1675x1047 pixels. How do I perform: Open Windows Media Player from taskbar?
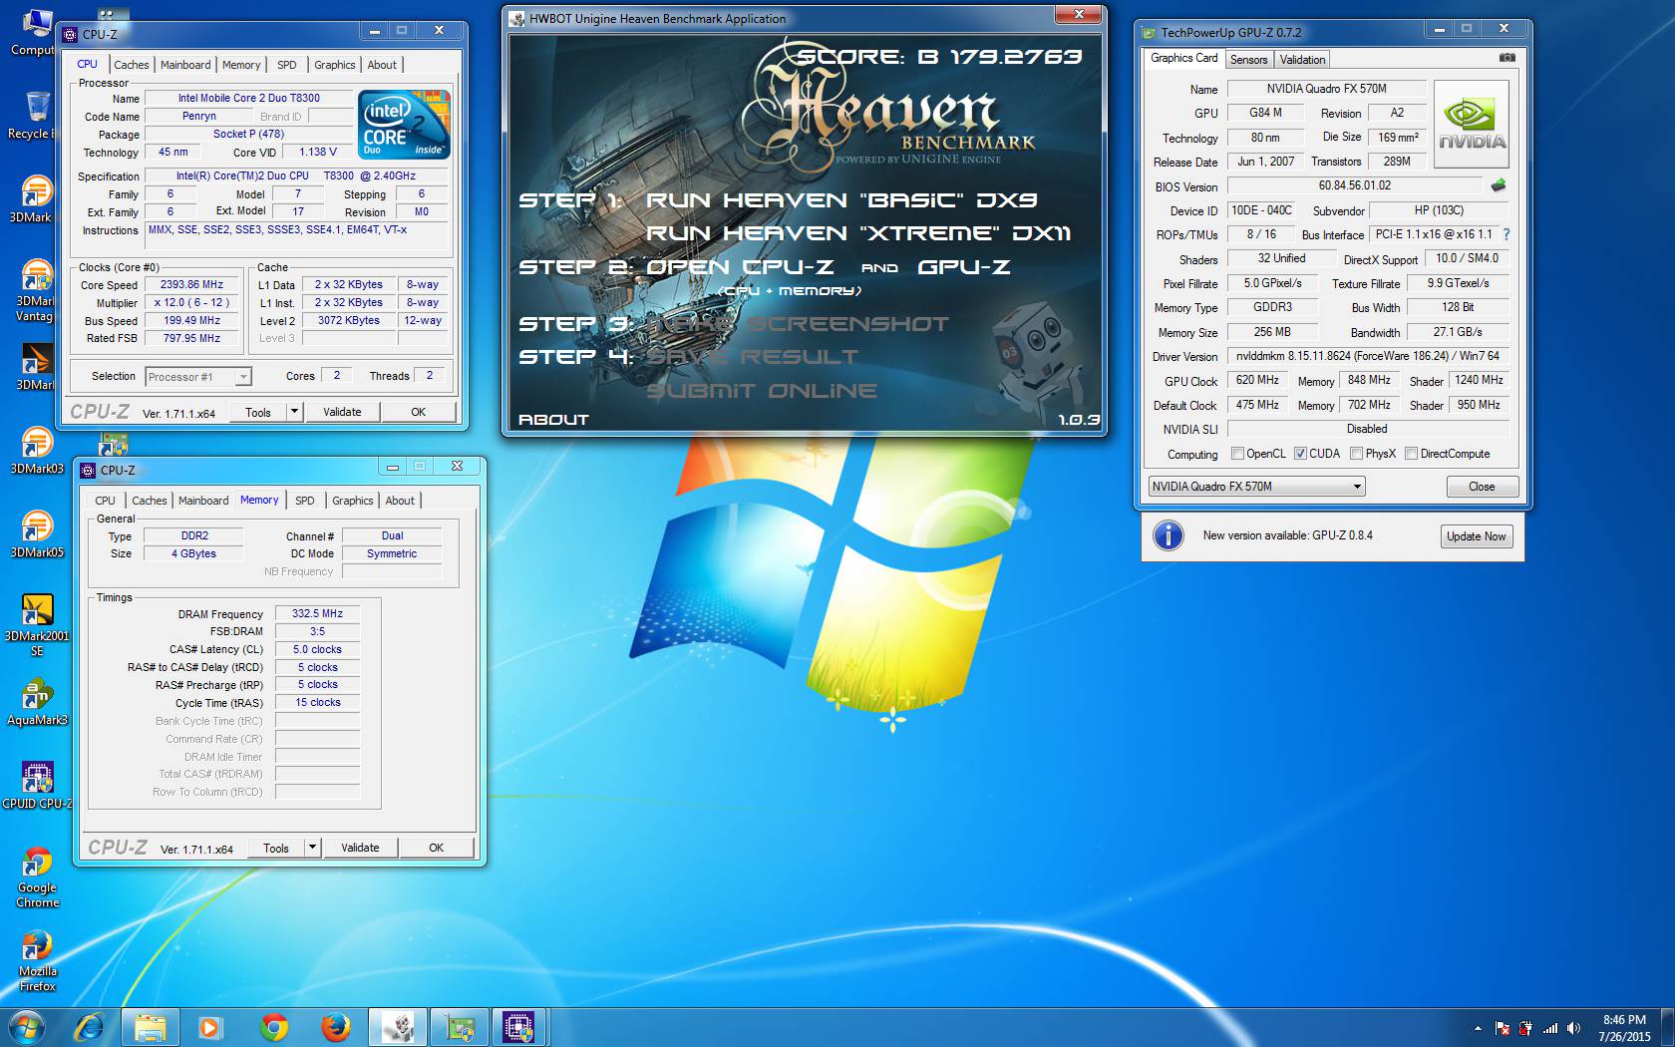pyautogui.click(x=209, y=1027)
